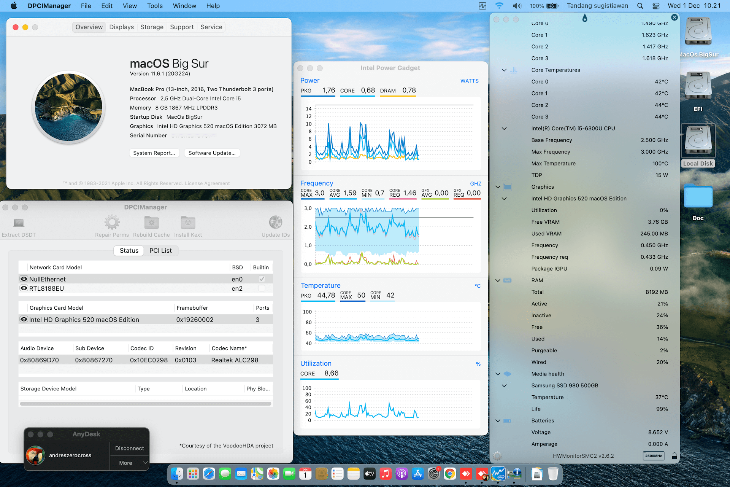The width and height of the screenshot is (730, 487).
Task: Click the Wi-Fi icon in menu bar
Action: (499, 6)
